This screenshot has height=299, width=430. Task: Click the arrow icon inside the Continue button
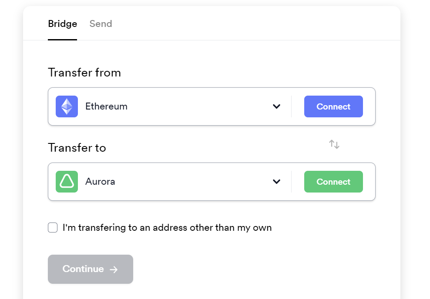(x=114, y=269)
